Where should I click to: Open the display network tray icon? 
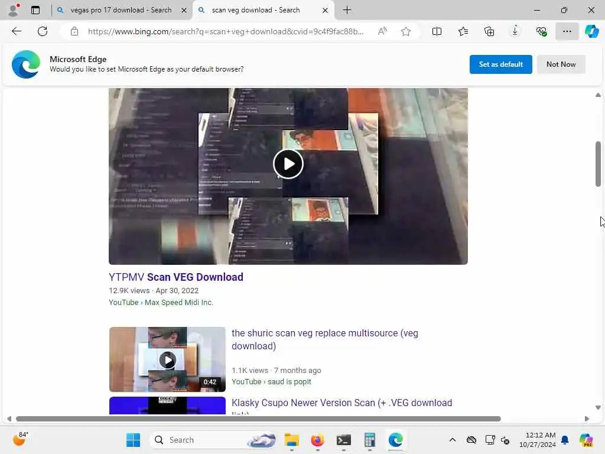pyautogui.click(x=490, y=440)
